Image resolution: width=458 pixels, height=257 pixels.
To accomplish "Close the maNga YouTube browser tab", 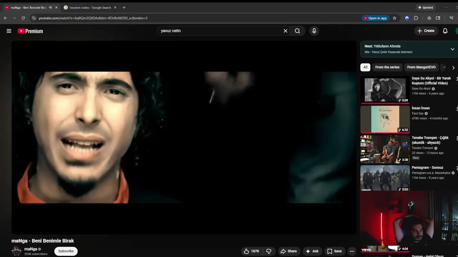I will [56, 7].
